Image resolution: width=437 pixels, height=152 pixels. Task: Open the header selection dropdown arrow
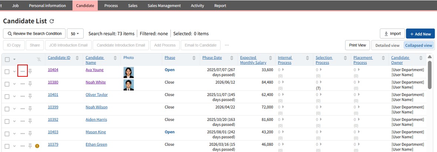coord(14,59)
